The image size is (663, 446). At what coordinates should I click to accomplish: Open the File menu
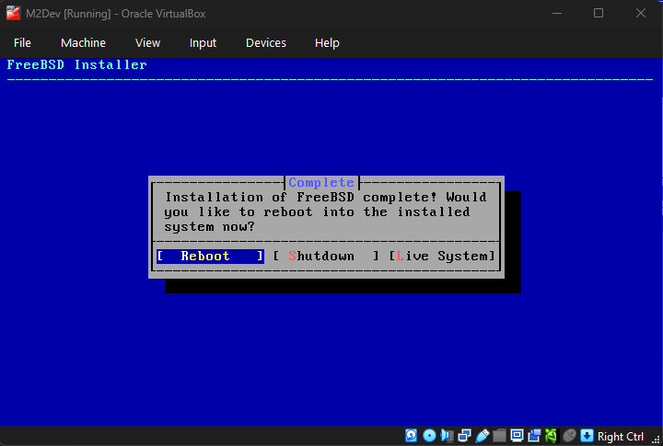[22, 43]
